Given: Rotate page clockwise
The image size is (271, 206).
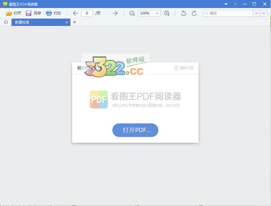Looking at the screenshot, I should coord(194,13).
